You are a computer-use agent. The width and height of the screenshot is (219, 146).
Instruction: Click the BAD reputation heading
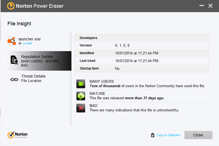point(93,106)
